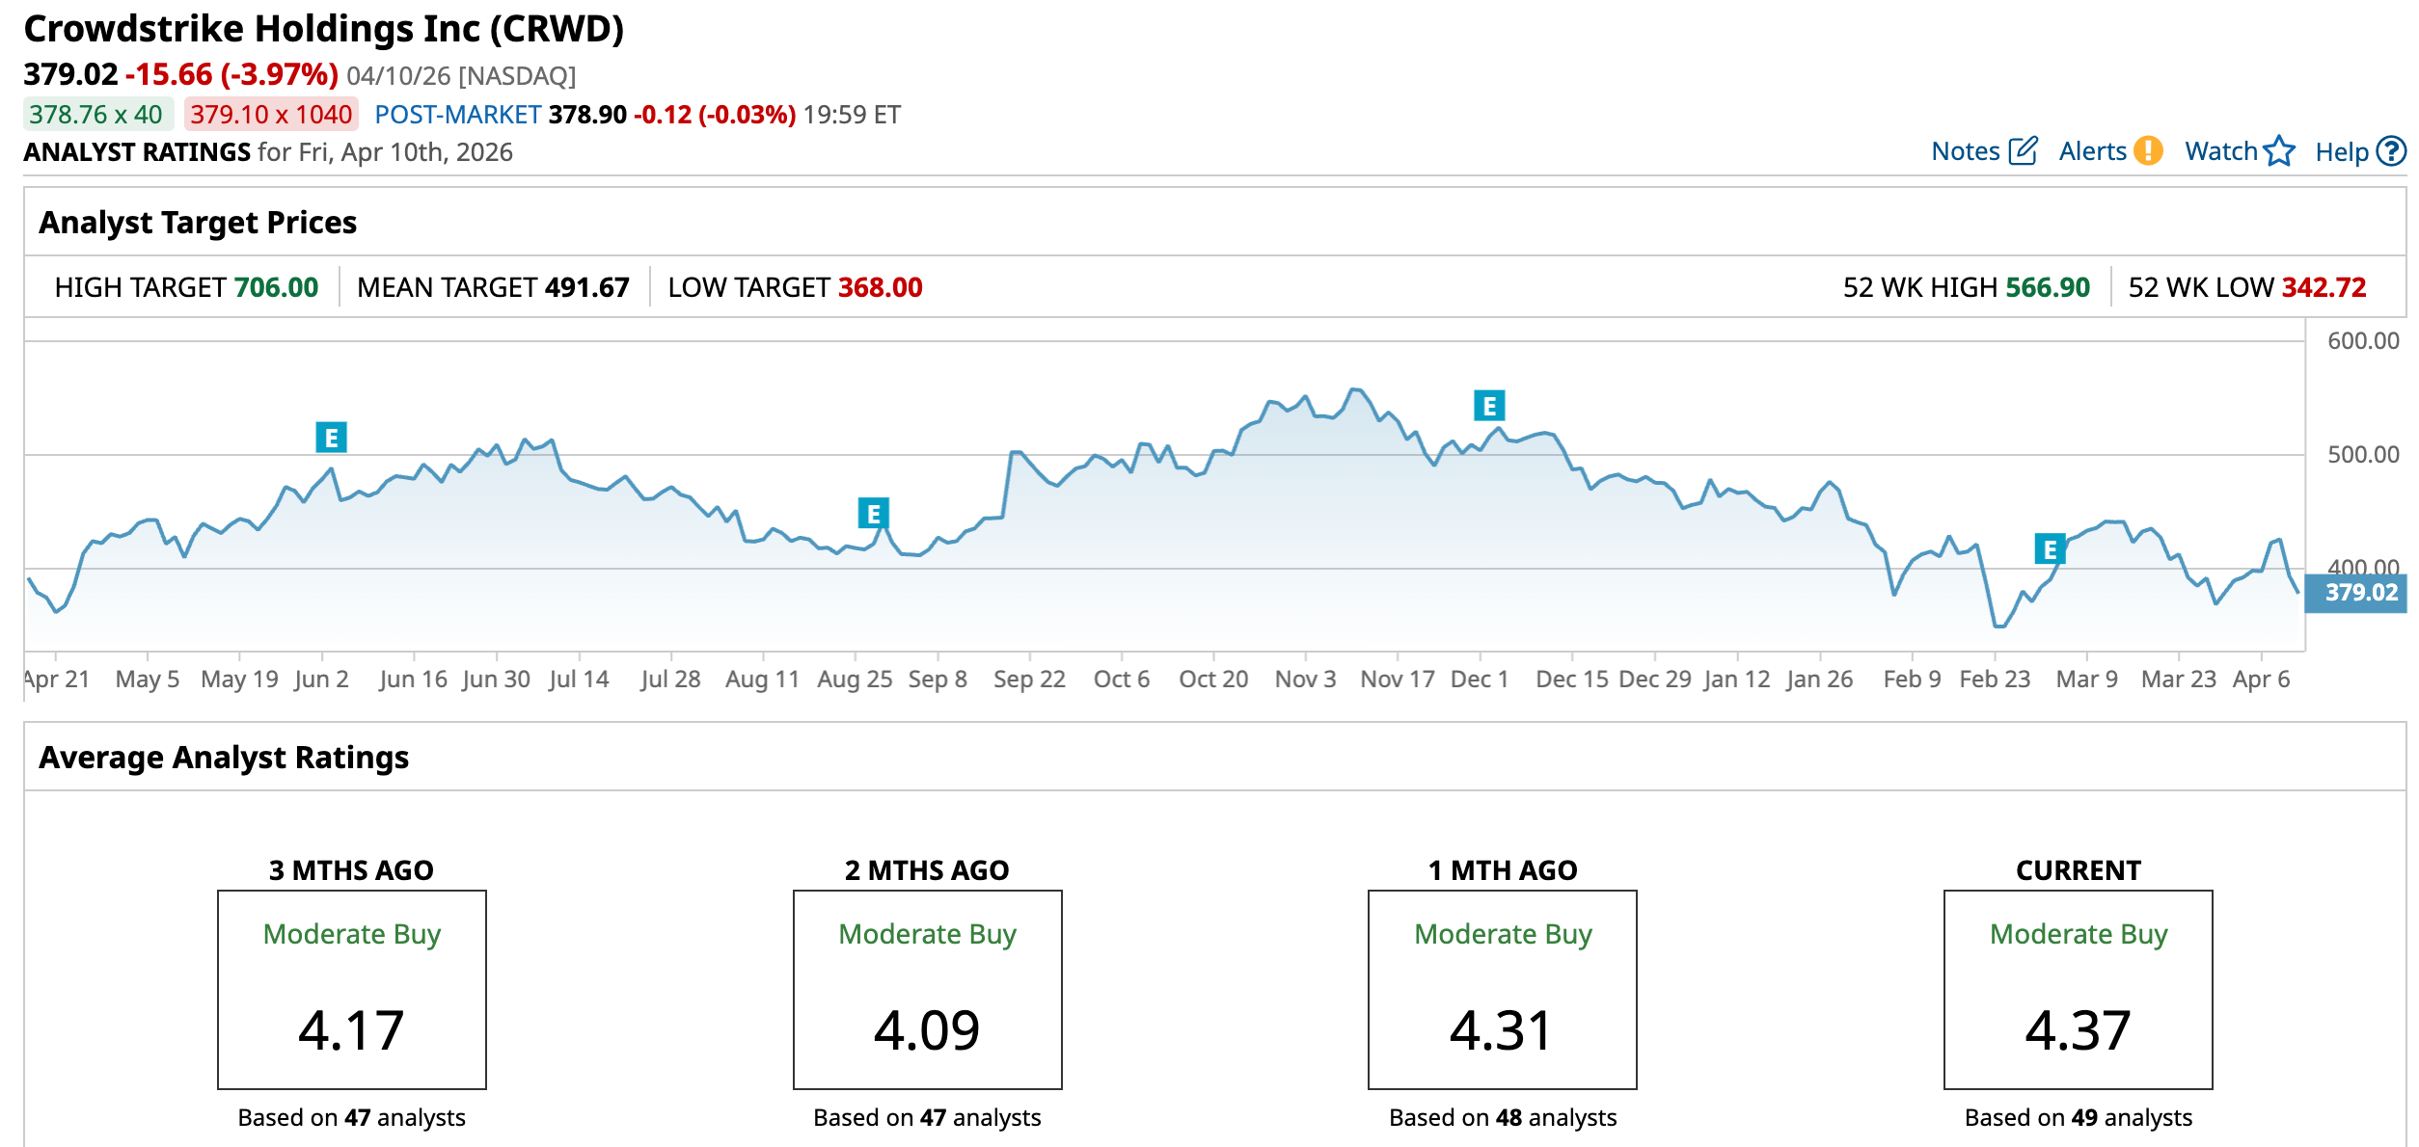Screen dimensions: 2419x1147
Task: Select the 2 MTHS AGO rating box
Action: [927, 990]
